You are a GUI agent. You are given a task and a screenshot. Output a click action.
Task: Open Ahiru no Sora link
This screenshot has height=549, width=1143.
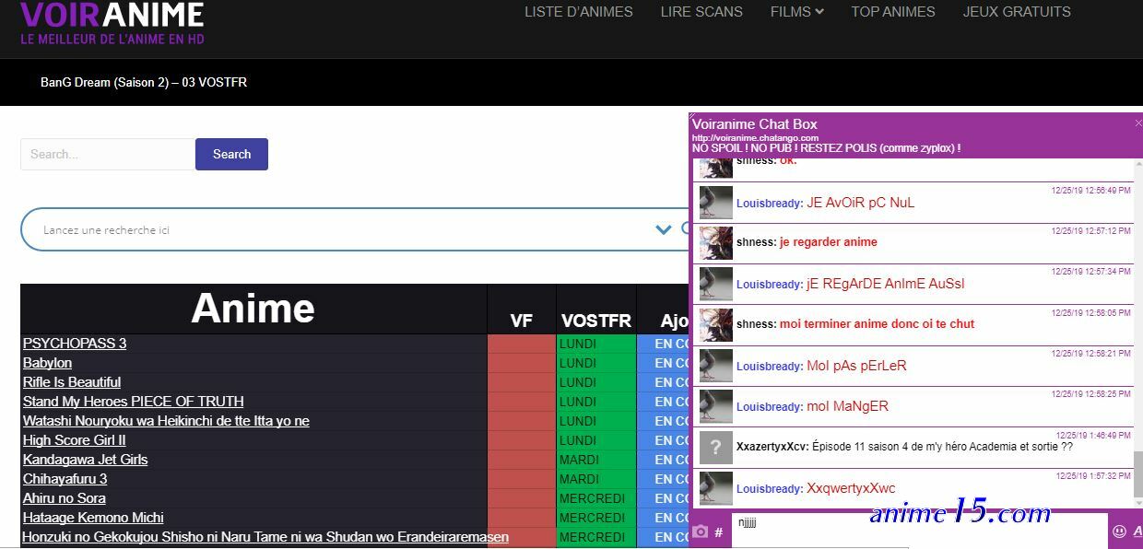tap(65, 498)
